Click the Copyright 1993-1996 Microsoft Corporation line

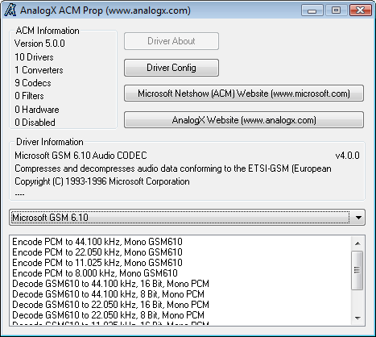(x=102, y=181)
